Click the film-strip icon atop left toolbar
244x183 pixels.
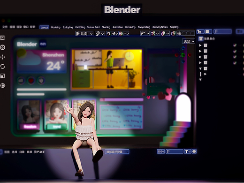pos(2,38)
